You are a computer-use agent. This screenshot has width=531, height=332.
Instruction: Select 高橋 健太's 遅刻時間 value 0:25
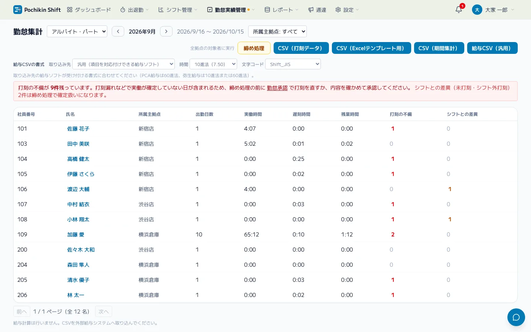pos(298,159)
